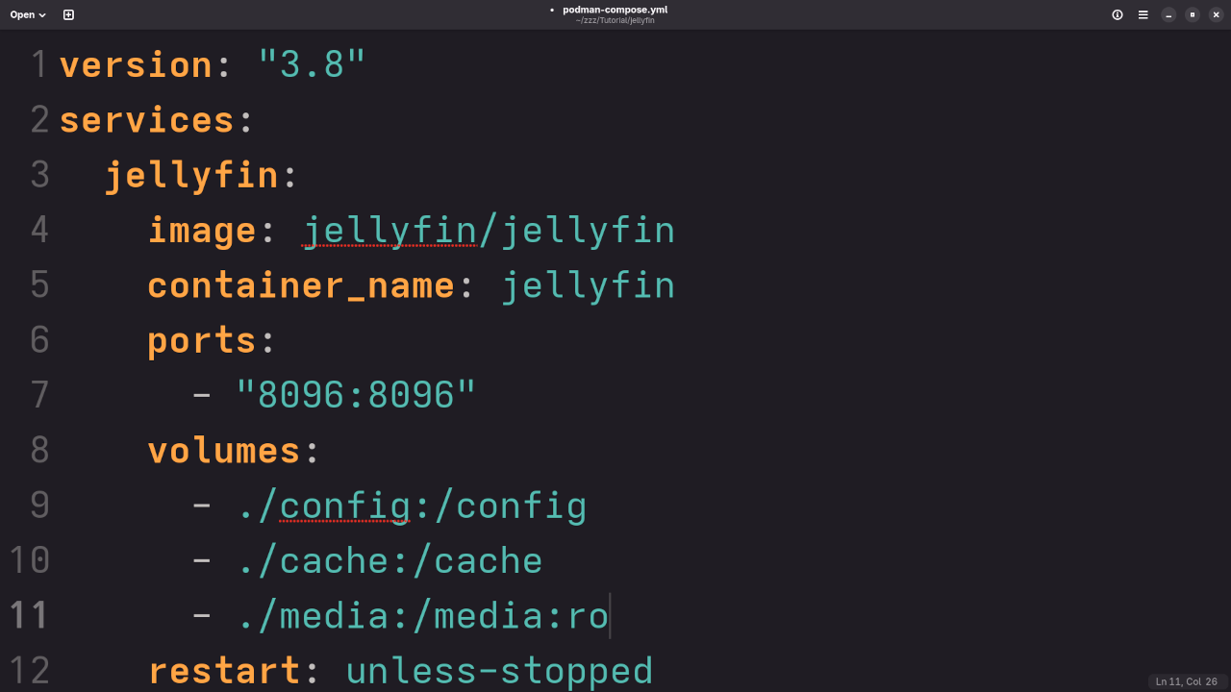Screen dimensions: 1231x692
Task: Click line number 1 in gutter
Action: [x=39, y=65]
